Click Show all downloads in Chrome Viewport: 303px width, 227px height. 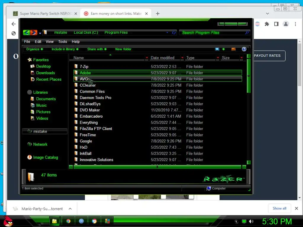point(279,208)
